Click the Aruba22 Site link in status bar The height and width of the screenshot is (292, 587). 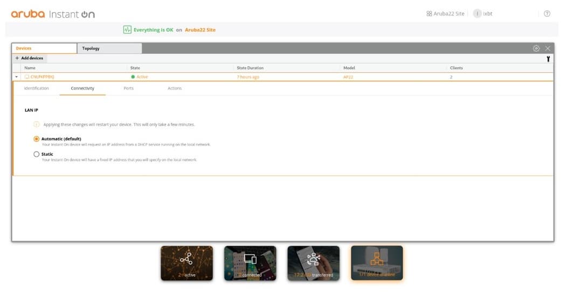(x=201, y=30)
